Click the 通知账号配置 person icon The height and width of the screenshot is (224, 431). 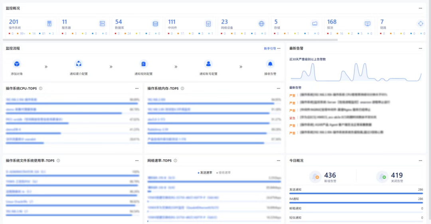[x=208, y=64]
